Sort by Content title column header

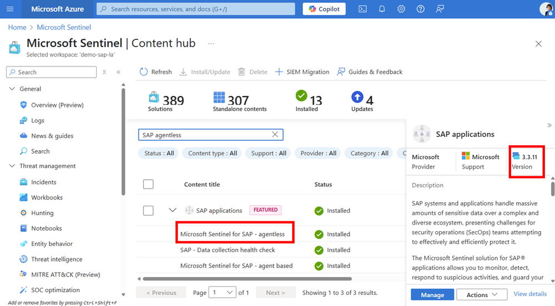coord(202,185)
